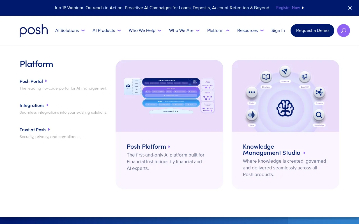359x224 pixels.
Task: Click the Platform heading
Action: [36, 64]
